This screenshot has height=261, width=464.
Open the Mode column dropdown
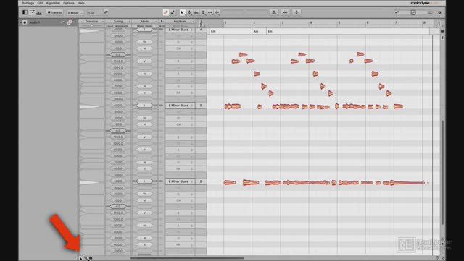click(x=145, y=21)
